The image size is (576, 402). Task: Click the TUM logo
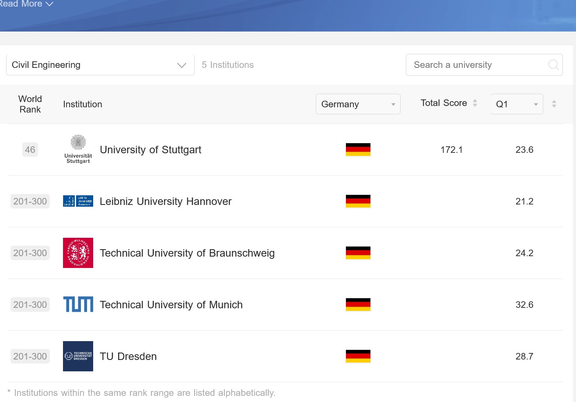[x=78, y=304]
